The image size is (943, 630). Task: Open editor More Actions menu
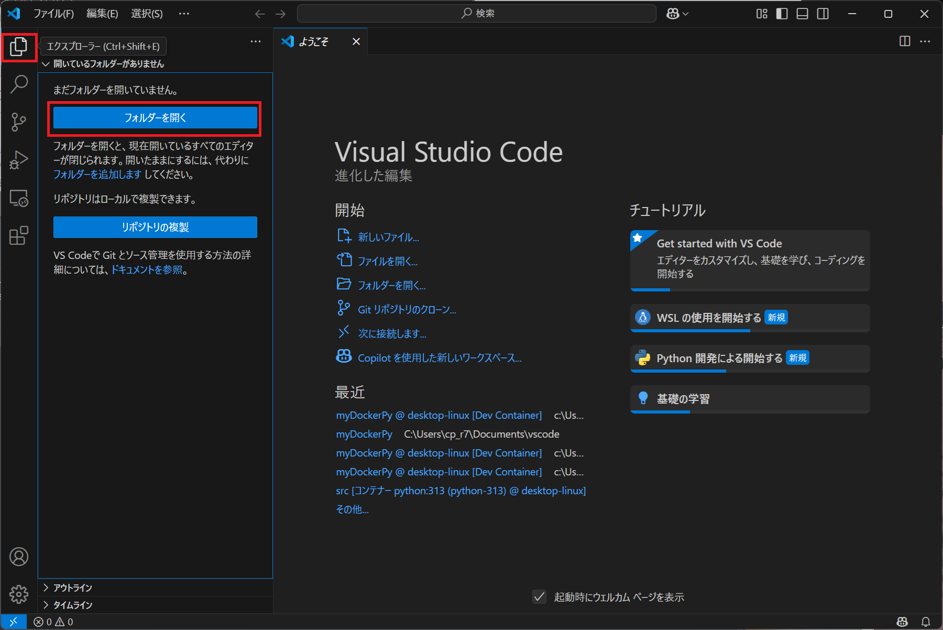tap(925, 41)
